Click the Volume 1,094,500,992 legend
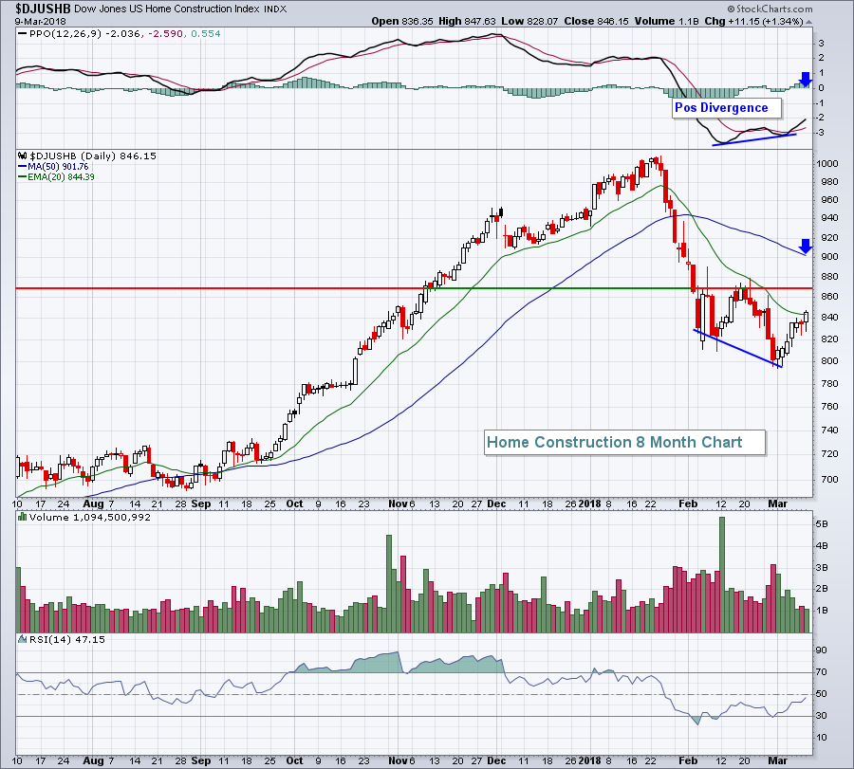The height and width of the screenshot is (769, 854). pos(90,517)
